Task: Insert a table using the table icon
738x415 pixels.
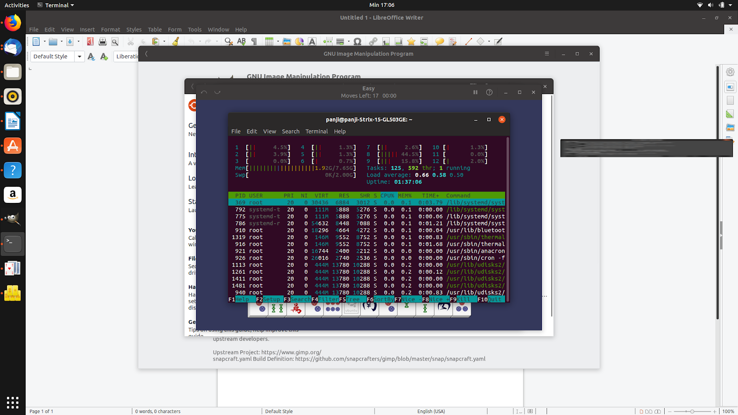Action: pos(269,41)
